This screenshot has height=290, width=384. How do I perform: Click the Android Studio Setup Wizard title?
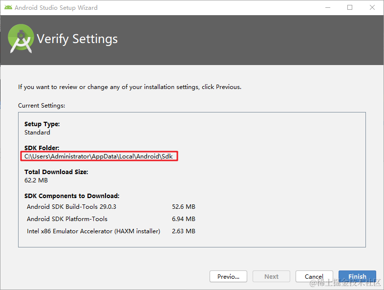(x=56, y=8)
